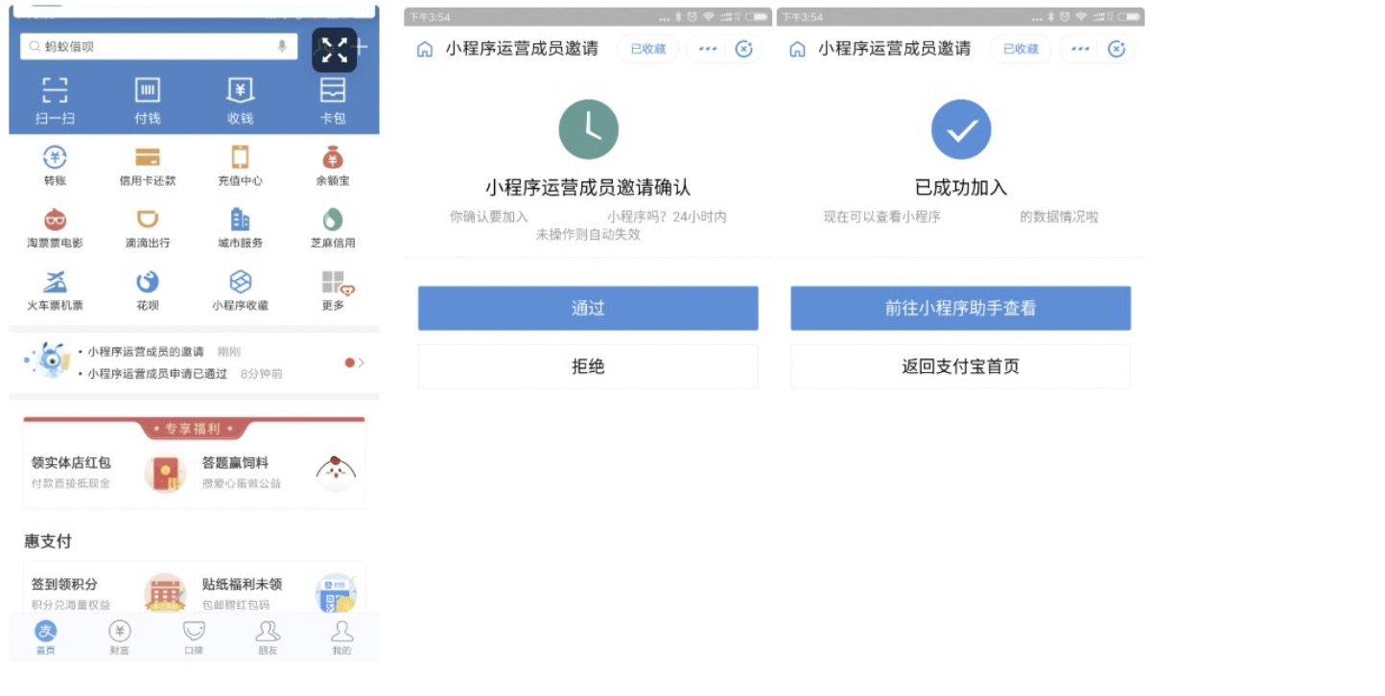This screenshot has height=696, width=1385.
Task: Open 签到领积分 card
Action: coord(108,592)
